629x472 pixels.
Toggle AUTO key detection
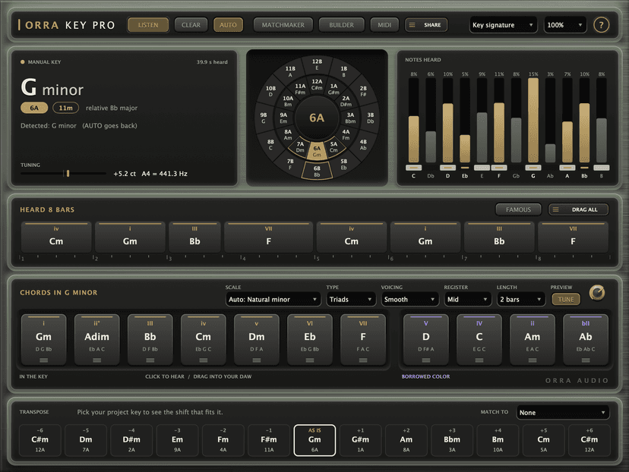coord(228,25)
